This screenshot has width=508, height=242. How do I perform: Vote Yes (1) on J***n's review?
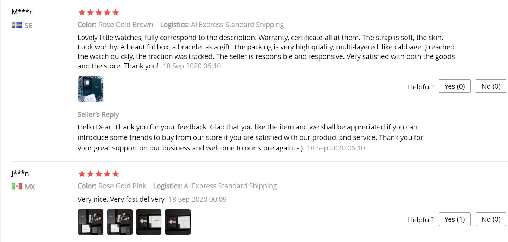[x=455, y=220]
